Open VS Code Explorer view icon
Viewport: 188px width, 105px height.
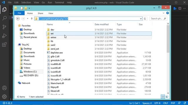tap(4, 10)
